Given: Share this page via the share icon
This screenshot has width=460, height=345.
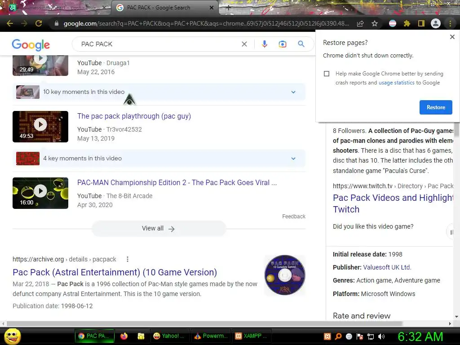Looking at the screenshot, I should tap(360, 23).
